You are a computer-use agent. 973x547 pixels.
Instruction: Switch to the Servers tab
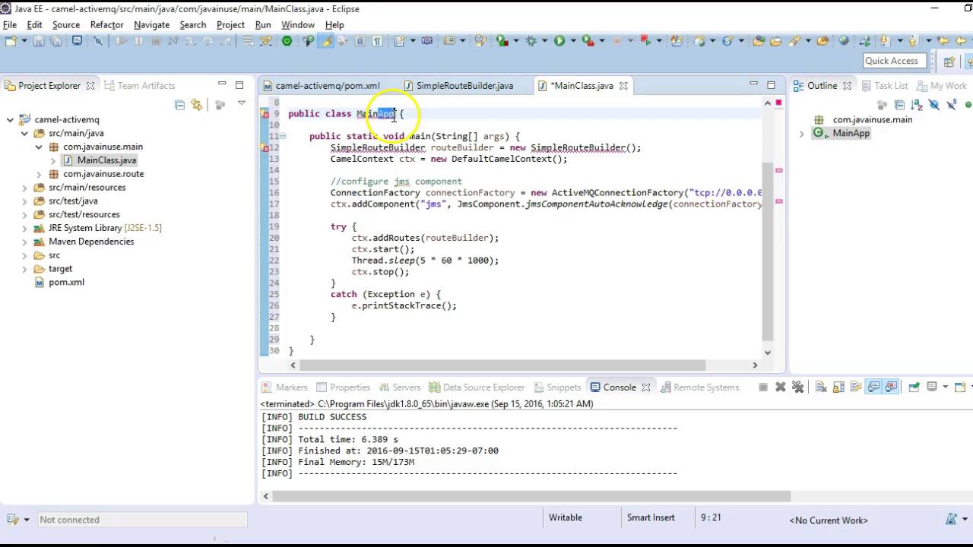point(400,387)
